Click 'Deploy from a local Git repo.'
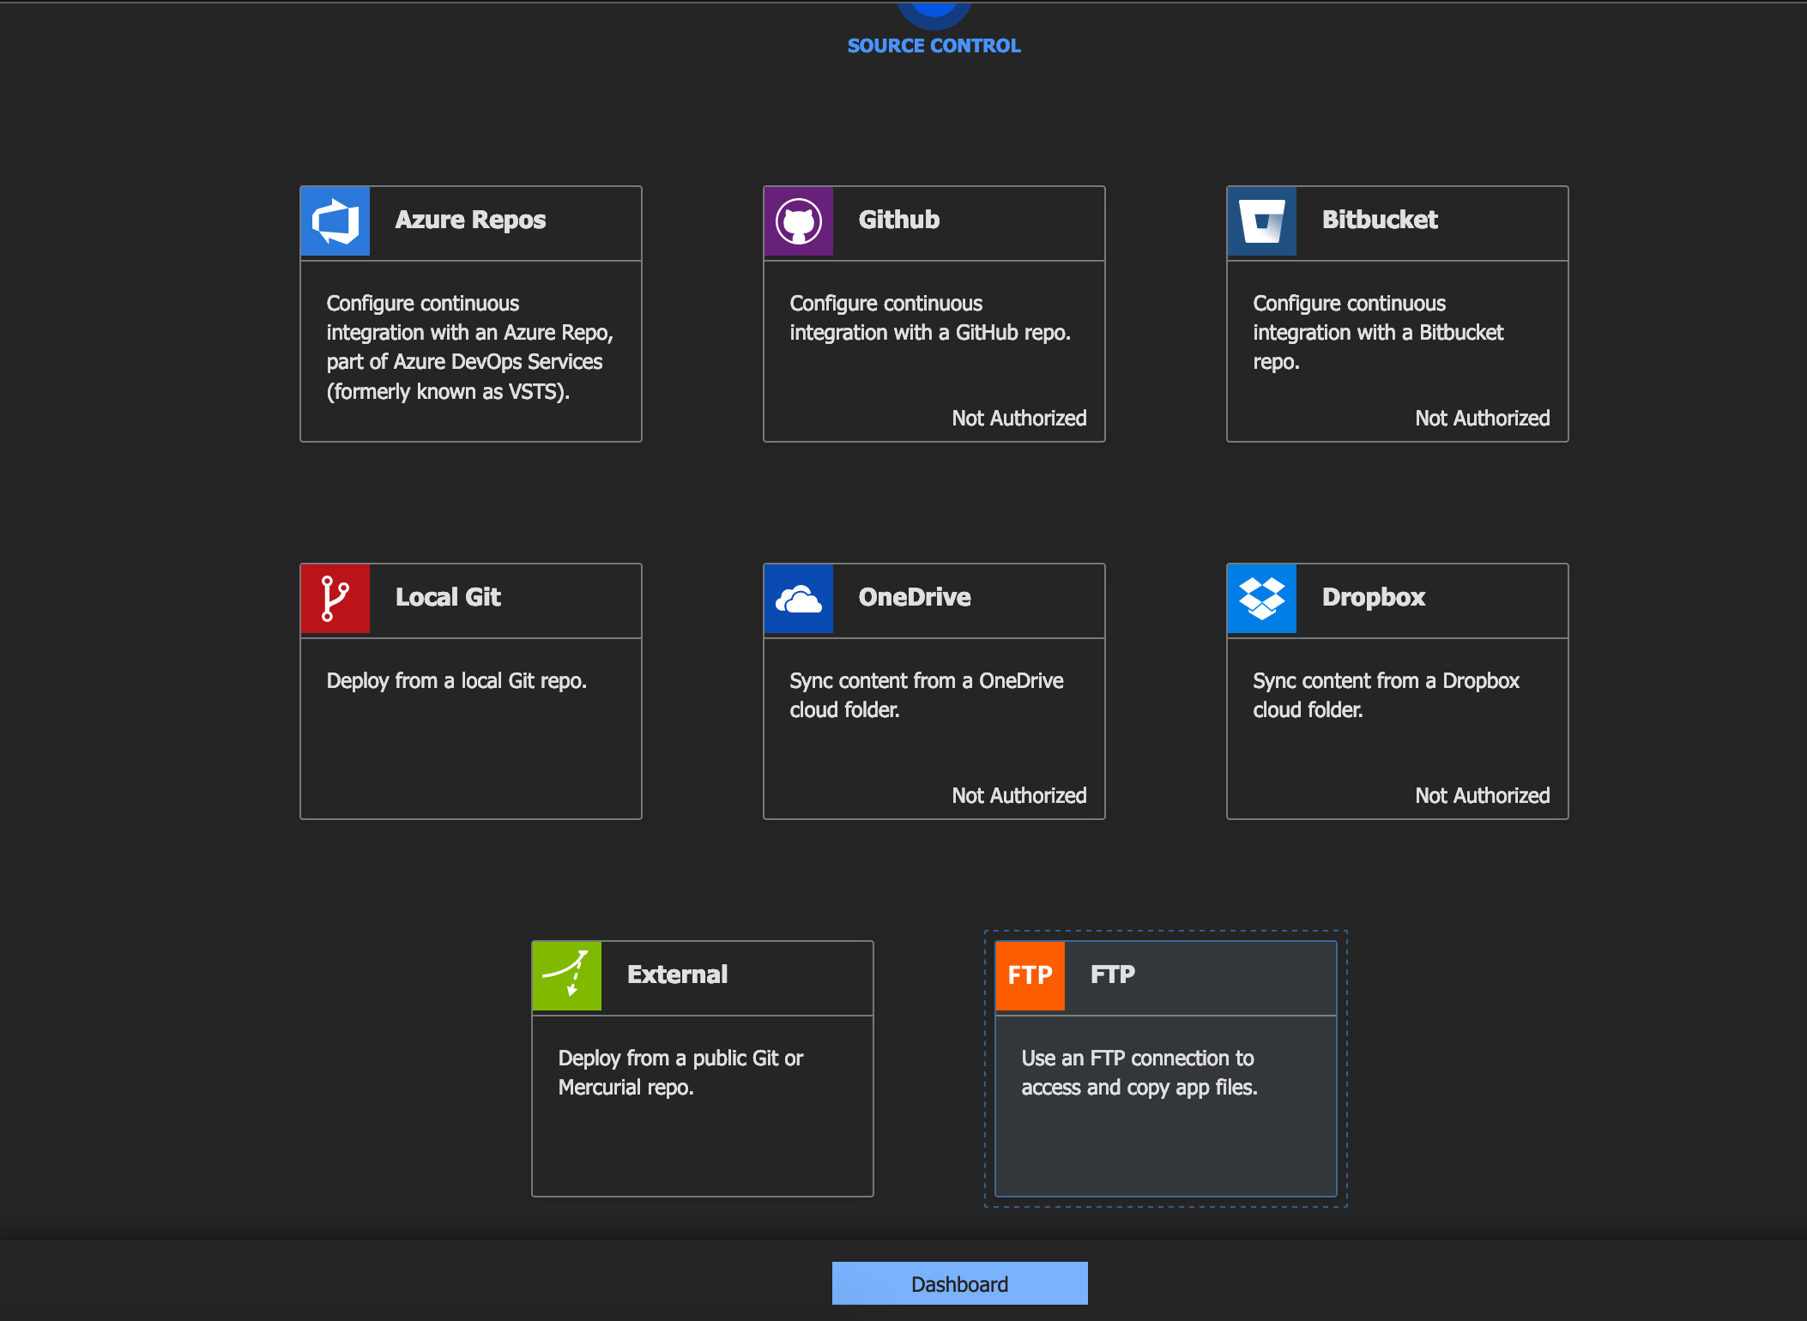The width and height of the screenshot is (1807, 1321). tap(456, 681)
